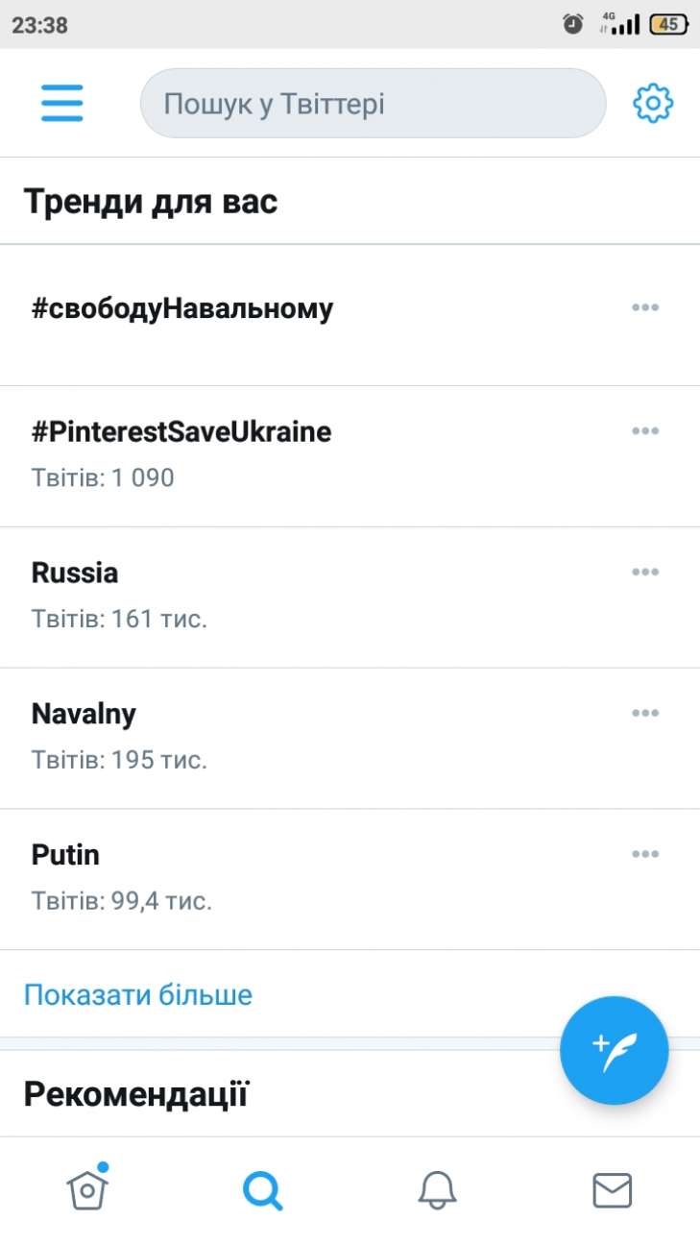Open the #PinterestSaveUkraine trend

181,432
